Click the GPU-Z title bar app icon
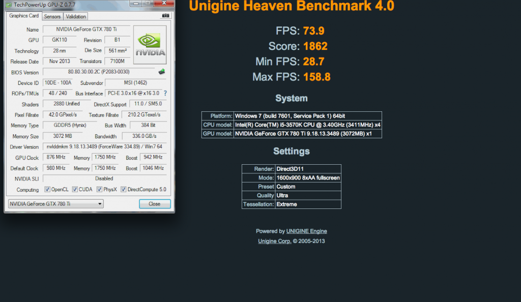 tap(9, 5)
